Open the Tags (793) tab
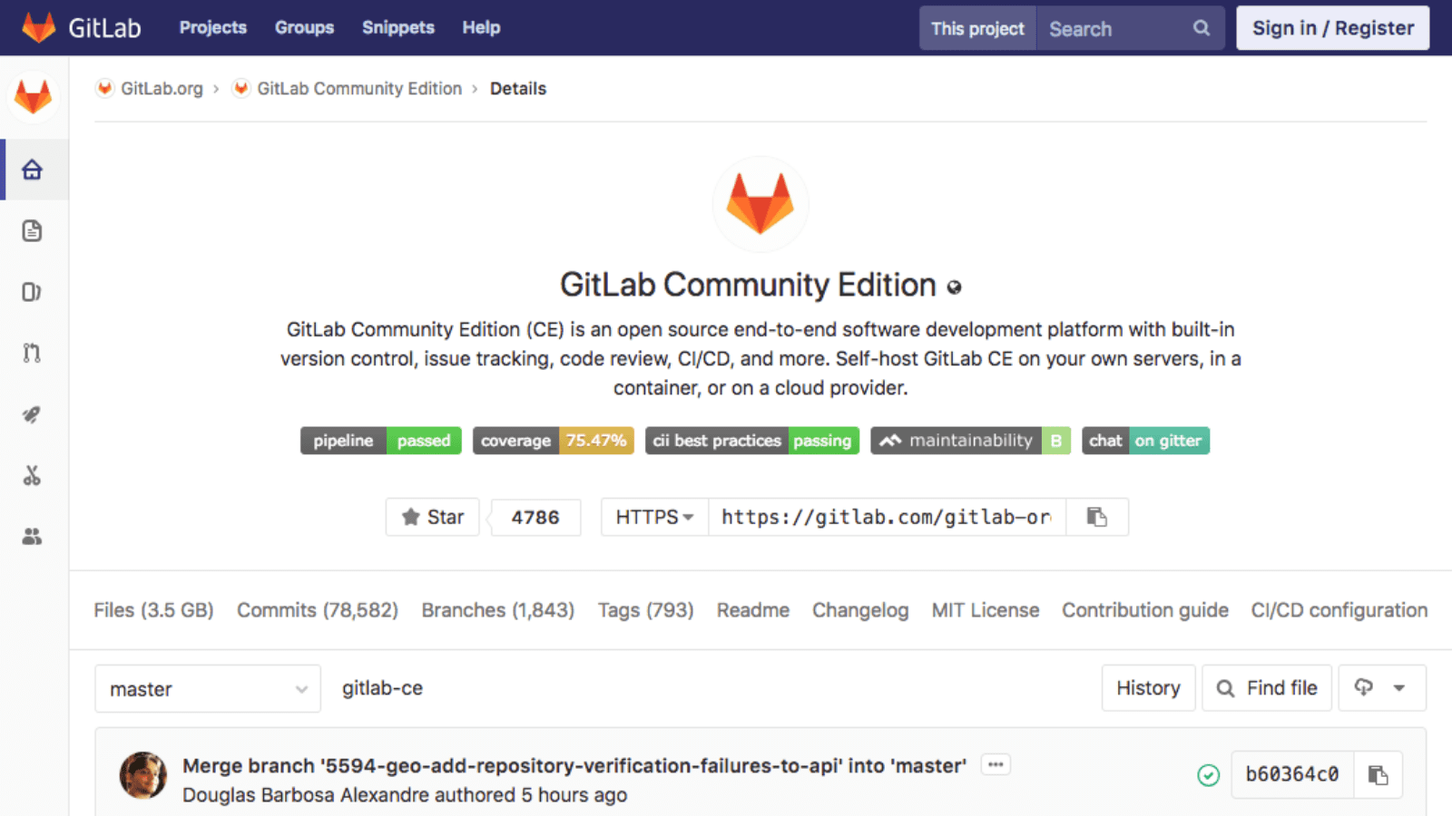This screenshot has width=1452, height=816. [645, 610]
